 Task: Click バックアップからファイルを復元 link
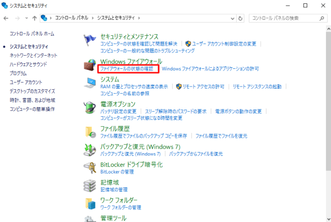pos(196,154)
